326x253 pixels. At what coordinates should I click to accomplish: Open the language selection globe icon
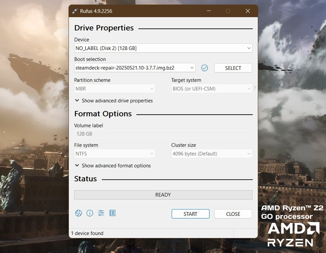[78, 213]
